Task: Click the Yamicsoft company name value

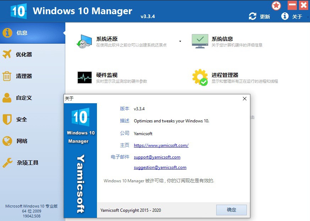Action: [x=143, y=134]
